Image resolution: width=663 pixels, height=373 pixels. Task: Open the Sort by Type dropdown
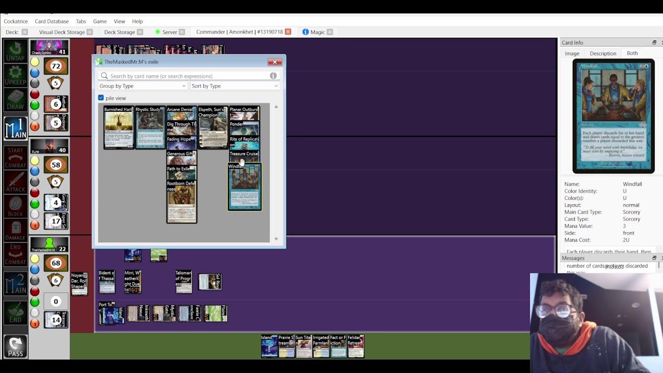coord(235,86)
